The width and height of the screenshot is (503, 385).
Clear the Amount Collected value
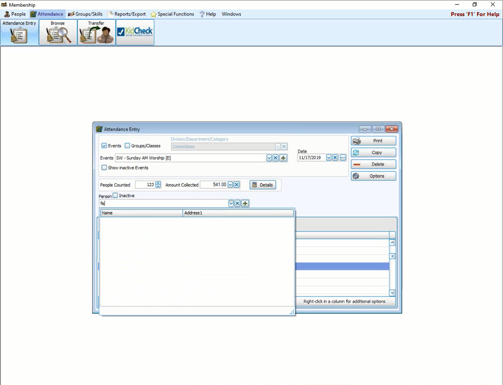click(237, 185)
